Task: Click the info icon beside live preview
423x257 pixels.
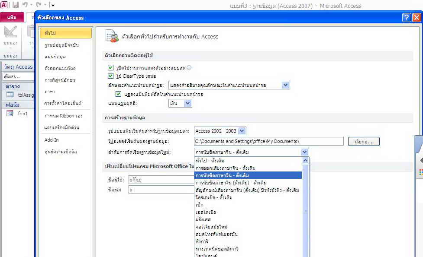Action: (189, 67)
